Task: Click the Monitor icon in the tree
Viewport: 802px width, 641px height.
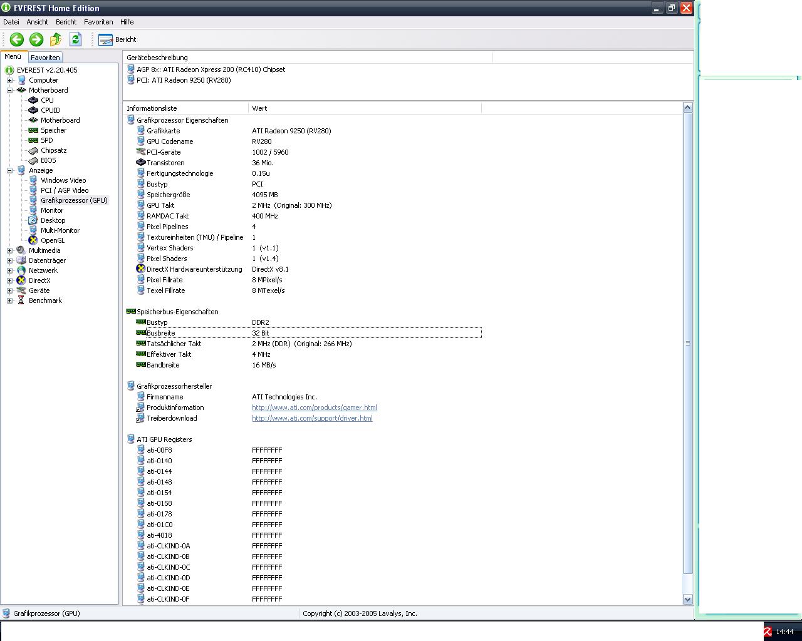Action: click(x=33, y=210)
